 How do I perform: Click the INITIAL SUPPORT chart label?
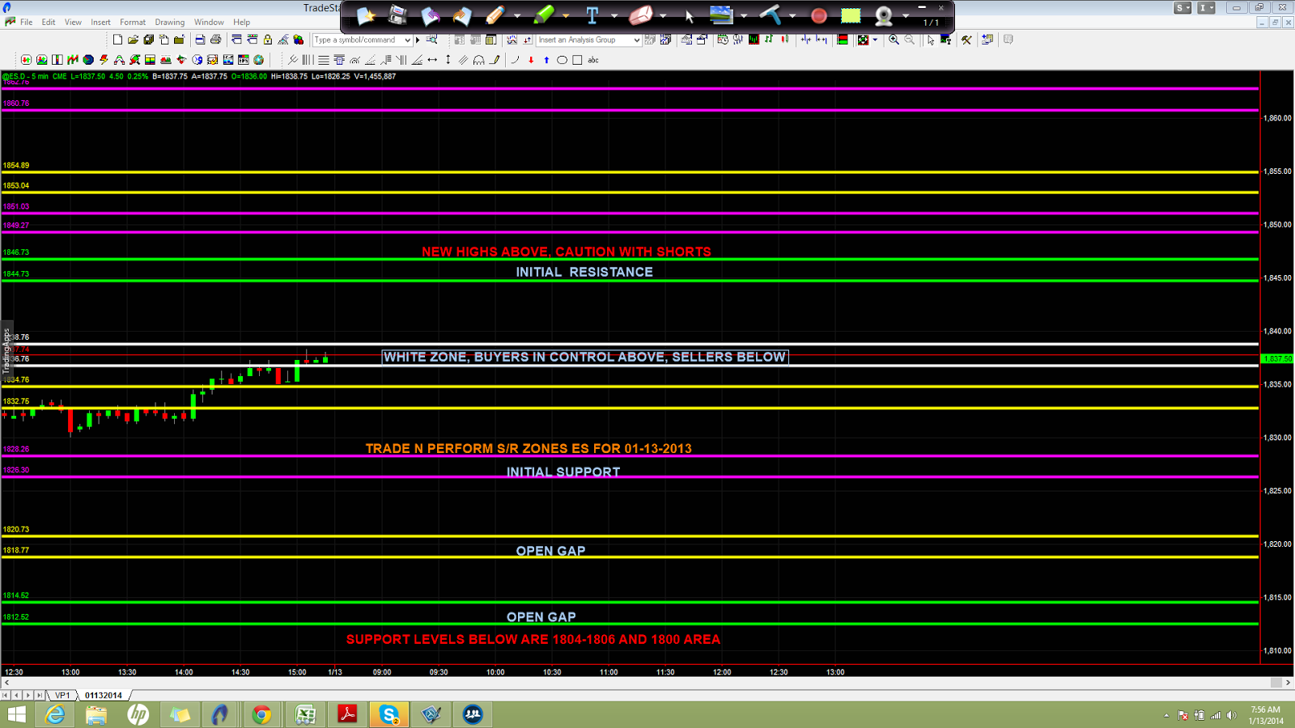[563, 472]
